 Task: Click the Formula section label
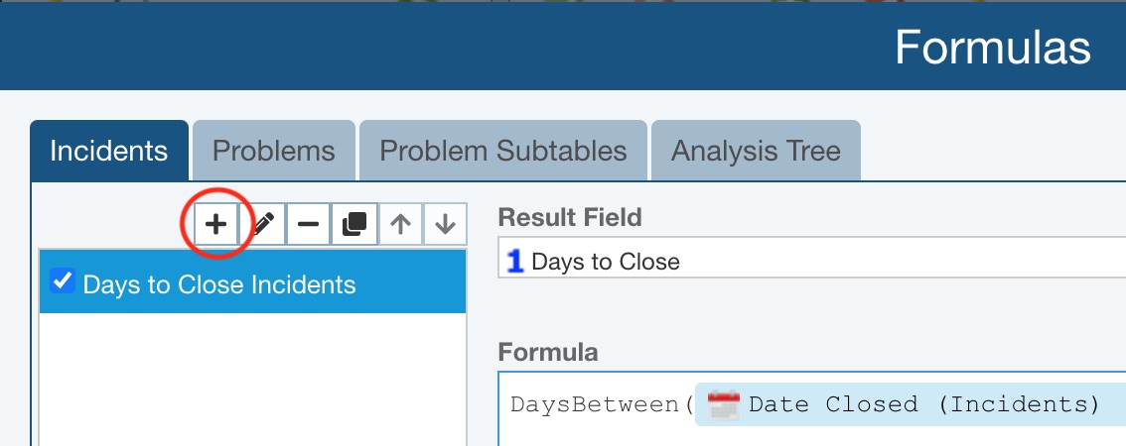click(548, 353)
